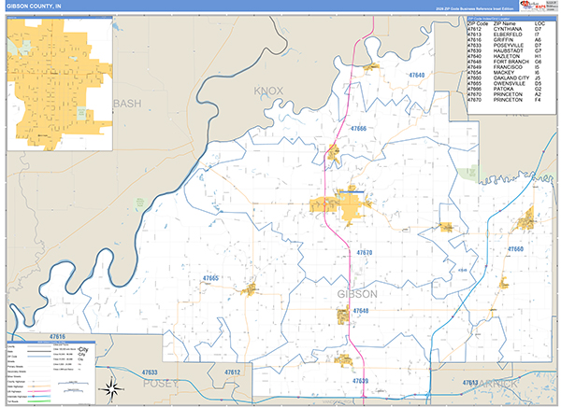Viewport: 561px width, 407px height.
Task: Select ZIP code 47665 label on map
Action: coord(210,278)
